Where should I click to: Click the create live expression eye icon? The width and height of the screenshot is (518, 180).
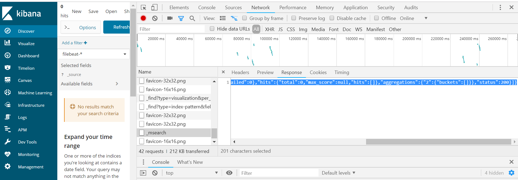click(x=229, y=173)
